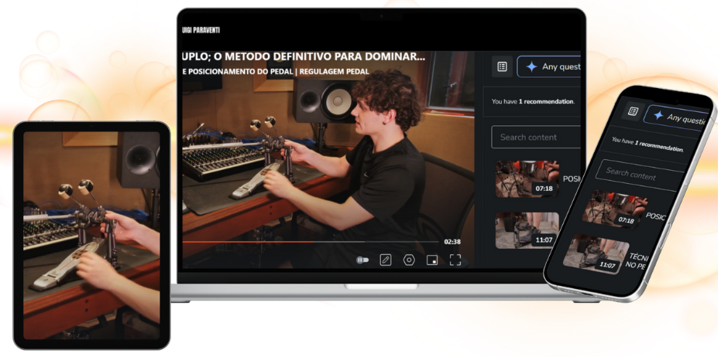Open laptop '1 recommendation' notice
This screenshot has width=728, height=357.
point(533,101)
